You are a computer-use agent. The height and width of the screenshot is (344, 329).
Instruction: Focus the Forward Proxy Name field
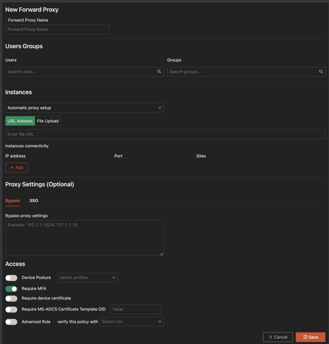tap(57, 29)
